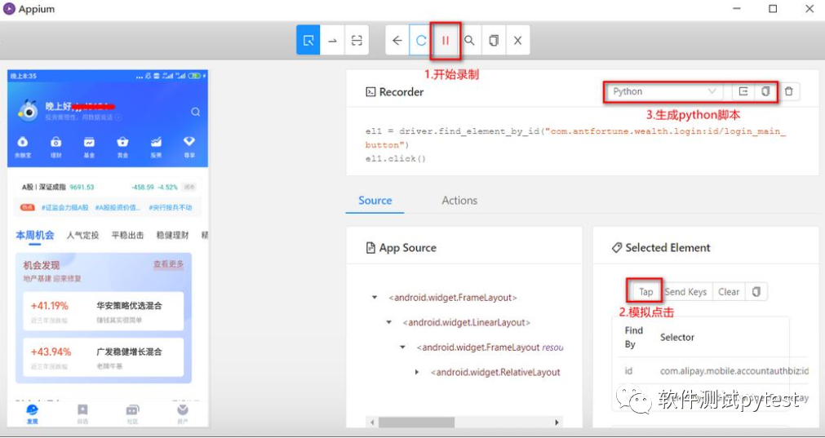The image size is (825, 438).
Task: Click the App Source horizontal scrollbar thumb
Action: [416, 423]
